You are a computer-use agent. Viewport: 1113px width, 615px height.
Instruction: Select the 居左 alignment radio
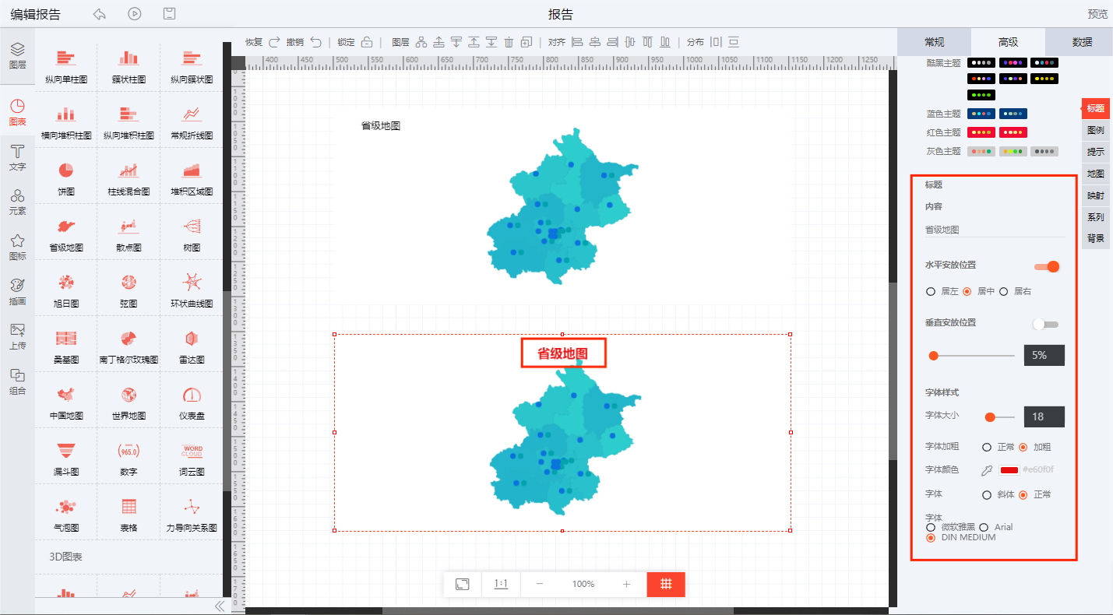[931, 292]
